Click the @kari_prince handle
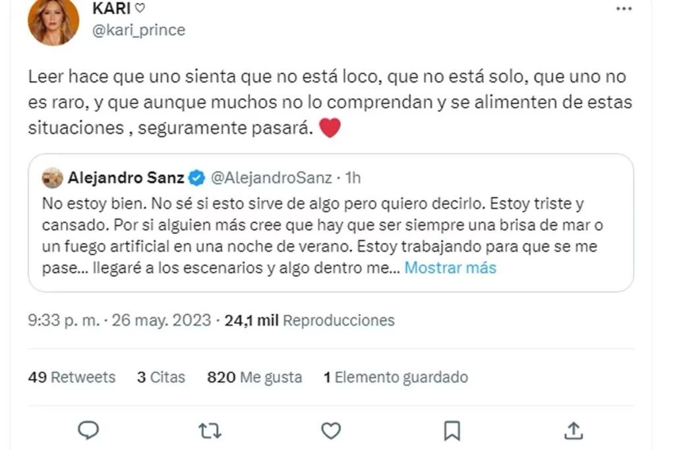This screenshot has width=675, height=450. click(x=139, y=30)
